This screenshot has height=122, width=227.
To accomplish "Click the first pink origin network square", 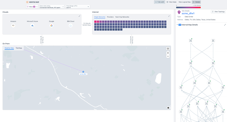I will [x=95, y=22].
